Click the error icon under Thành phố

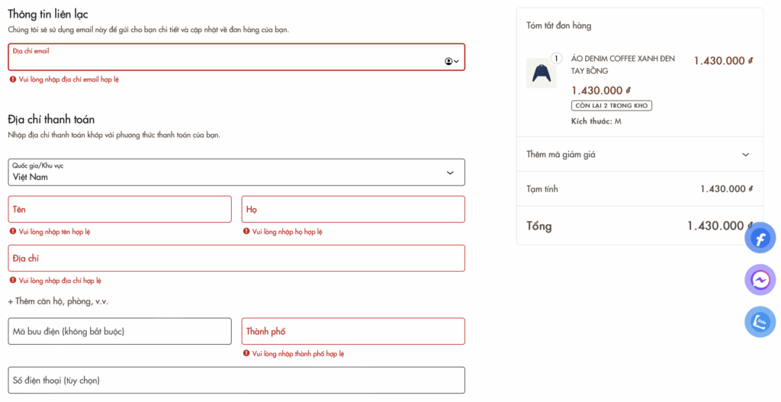pos(246,354)
